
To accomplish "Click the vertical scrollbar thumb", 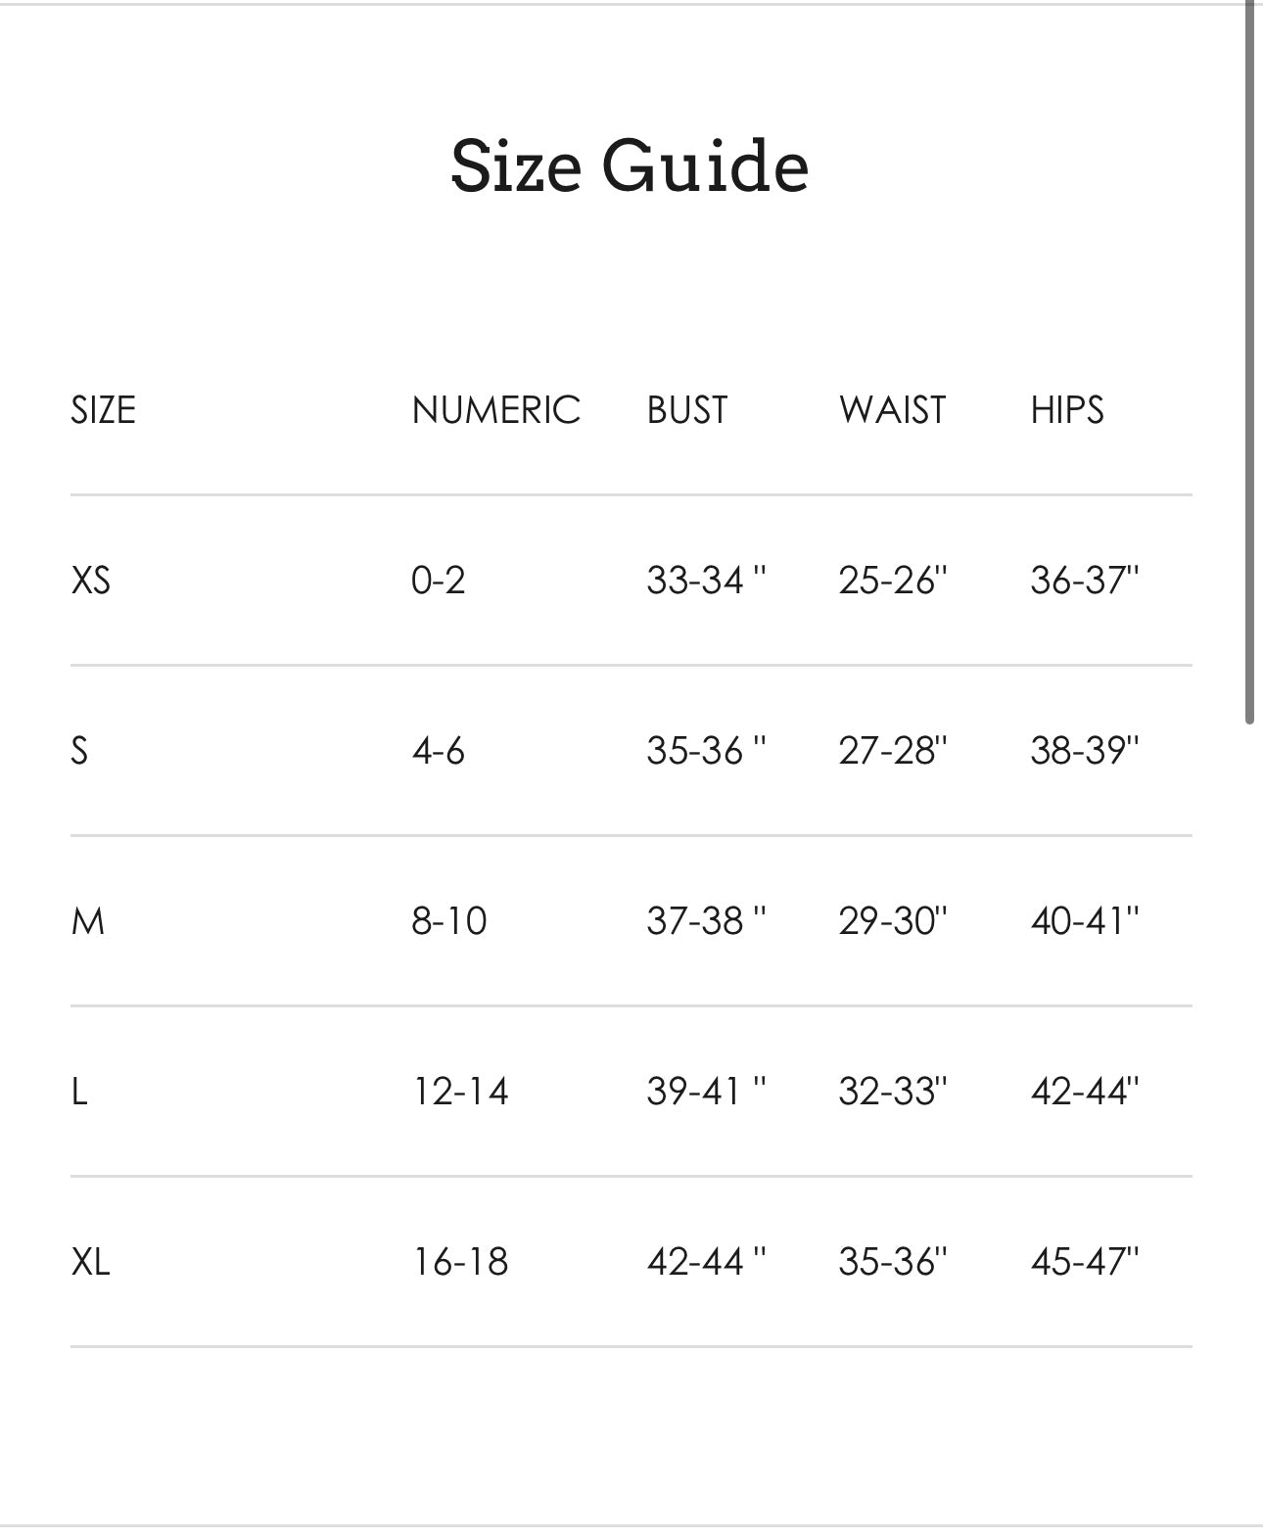I will click(x=1249, y=362).
